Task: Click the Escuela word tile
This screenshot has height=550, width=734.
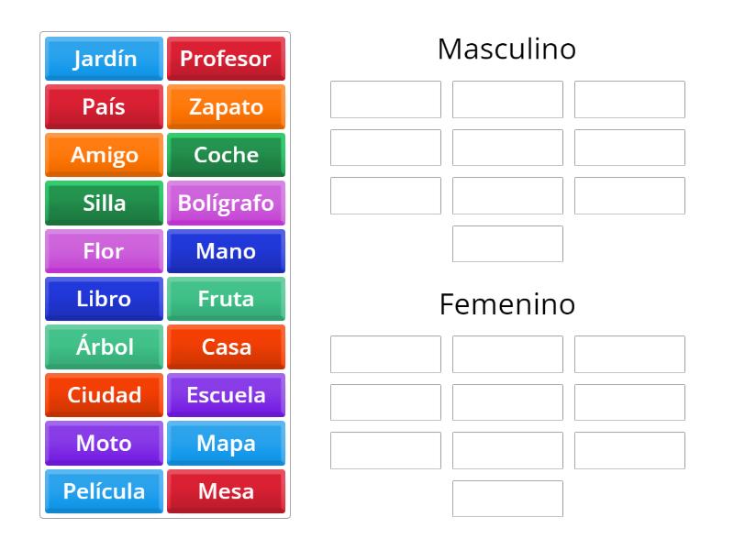Action: (x=226, y=395)
